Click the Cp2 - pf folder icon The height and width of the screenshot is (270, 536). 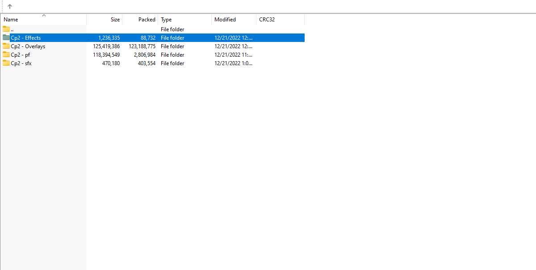point(6,54)
